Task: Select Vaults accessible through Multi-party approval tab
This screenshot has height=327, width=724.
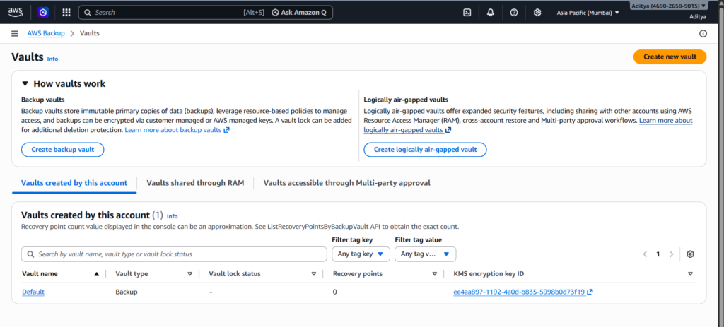Action: [346, 183]
